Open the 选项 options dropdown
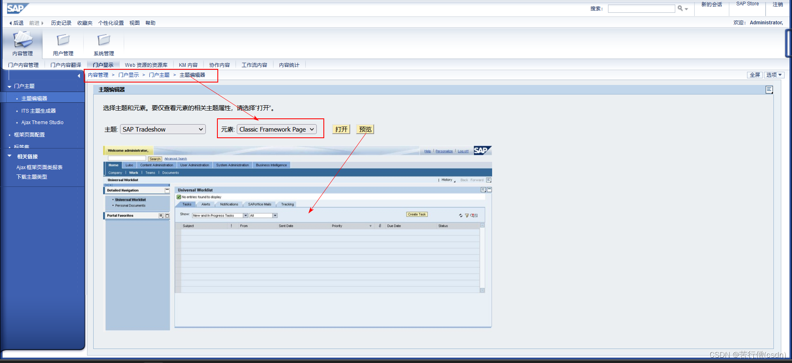The width and height of the screenshot is (792, 363). pyautogui.click(x=774, y=75)
